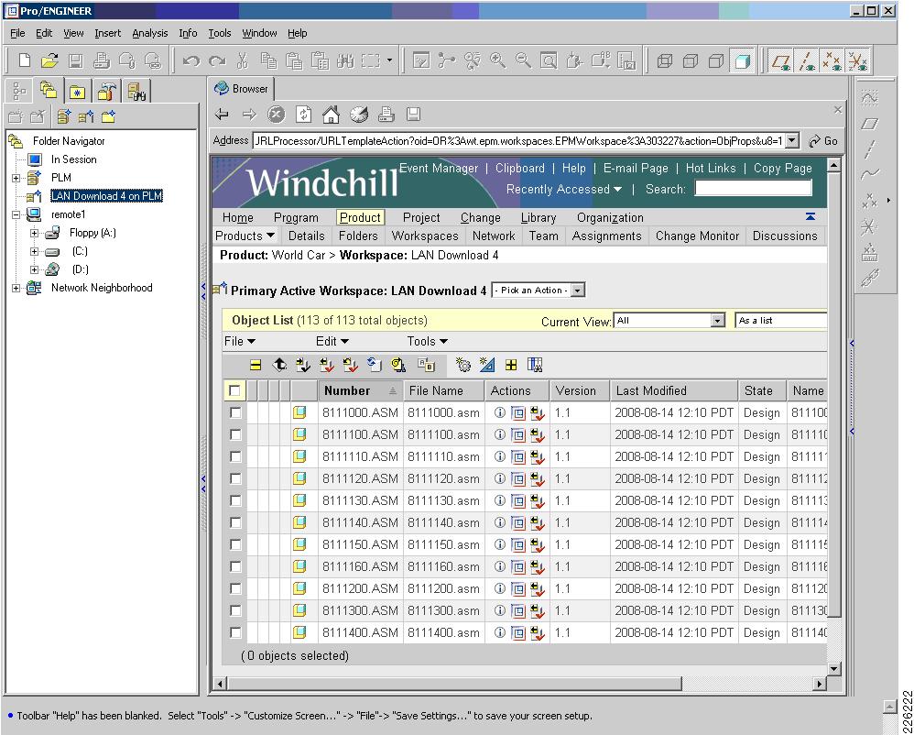Image resolution: width=914 pixels, height=735 pixels.
Task: Click the Undo arrow icon
Action: (190, 60)
